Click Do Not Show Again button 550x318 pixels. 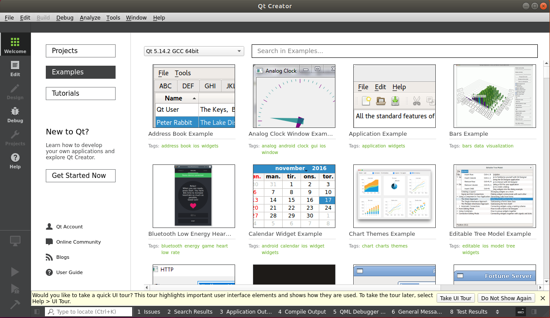pos(506,298)
